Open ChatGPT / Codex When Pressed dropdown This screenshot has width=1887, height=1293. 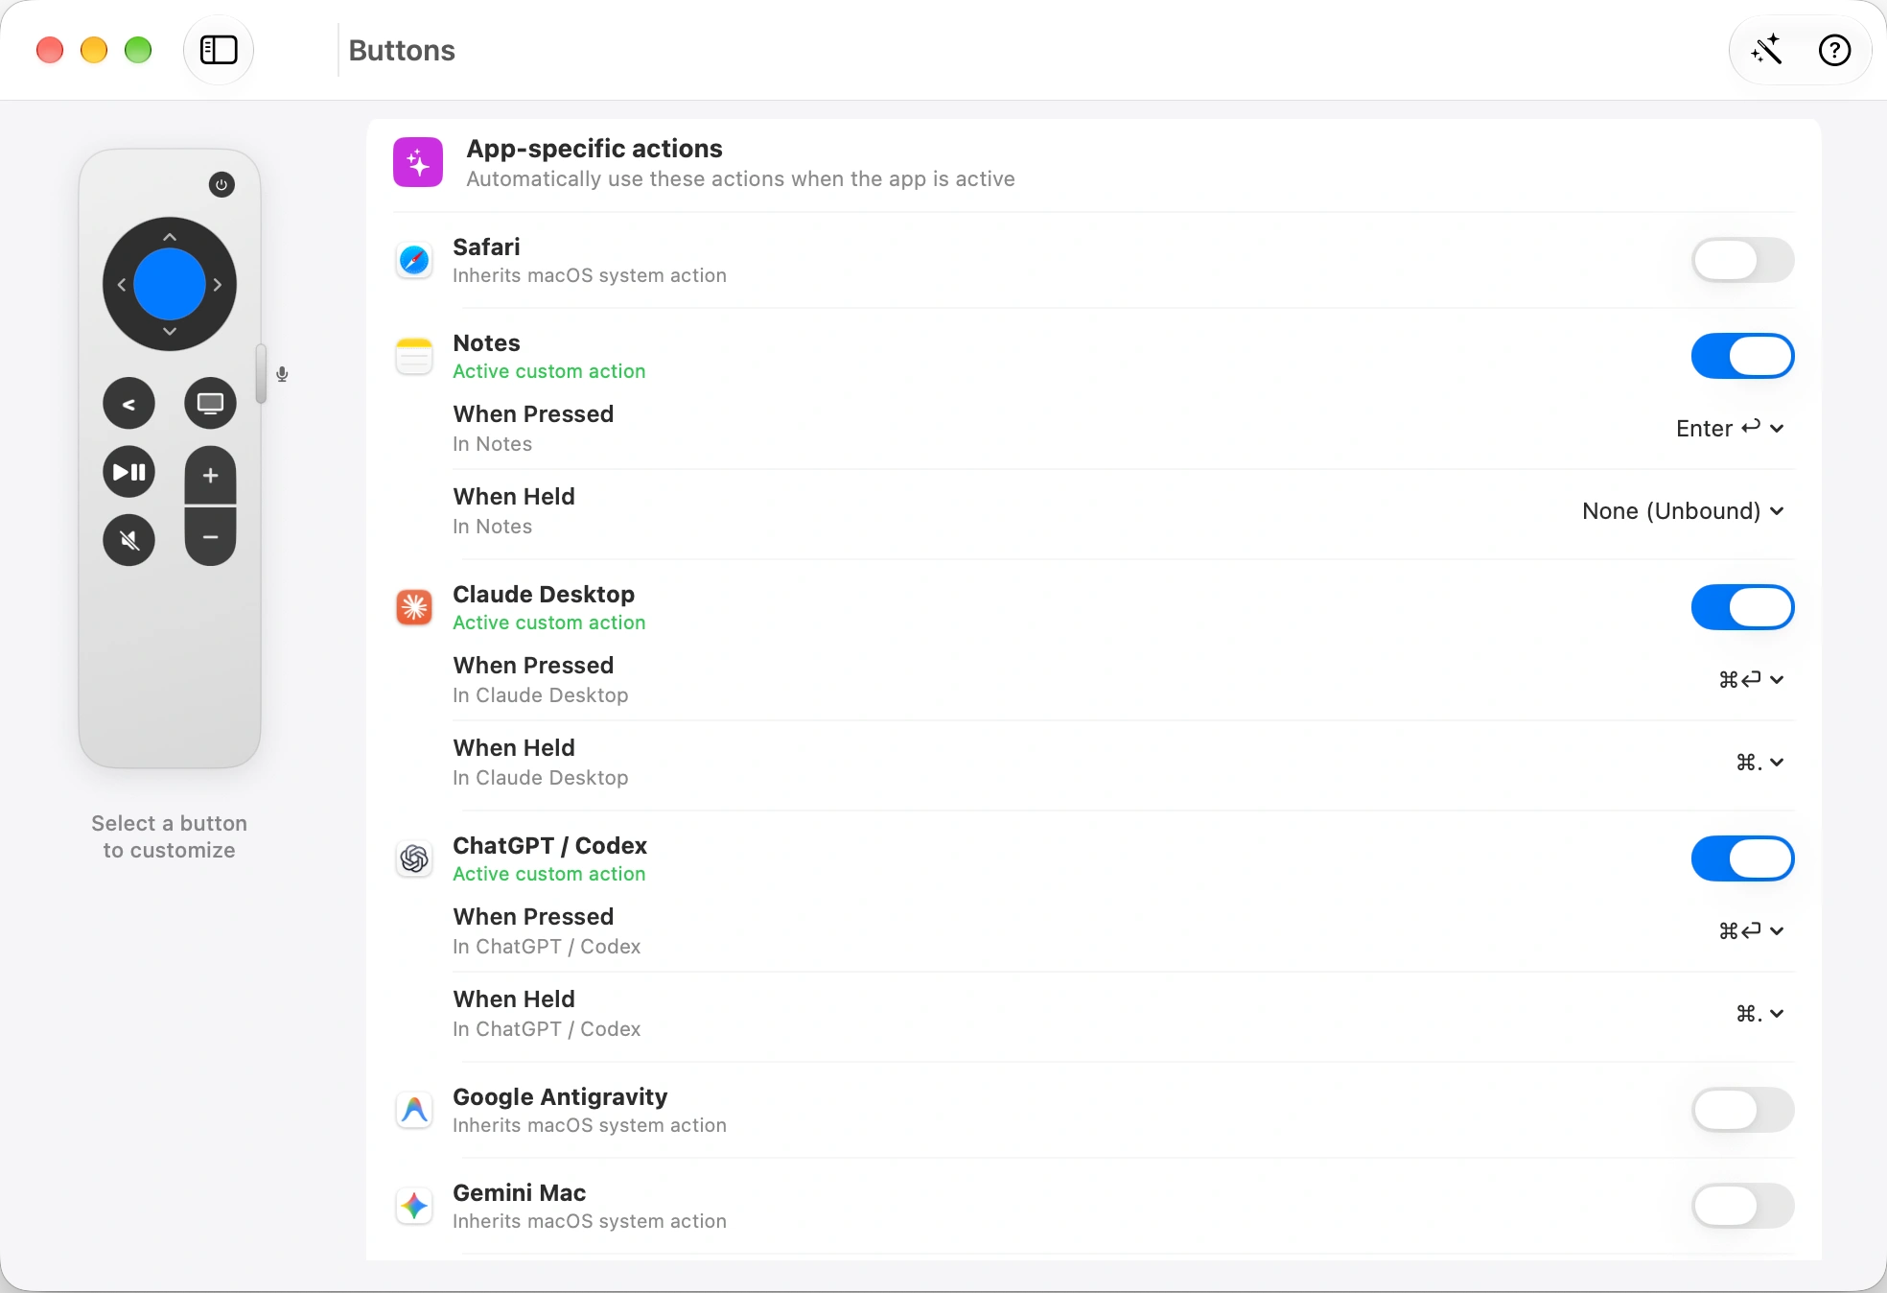tap(1751, 930)
